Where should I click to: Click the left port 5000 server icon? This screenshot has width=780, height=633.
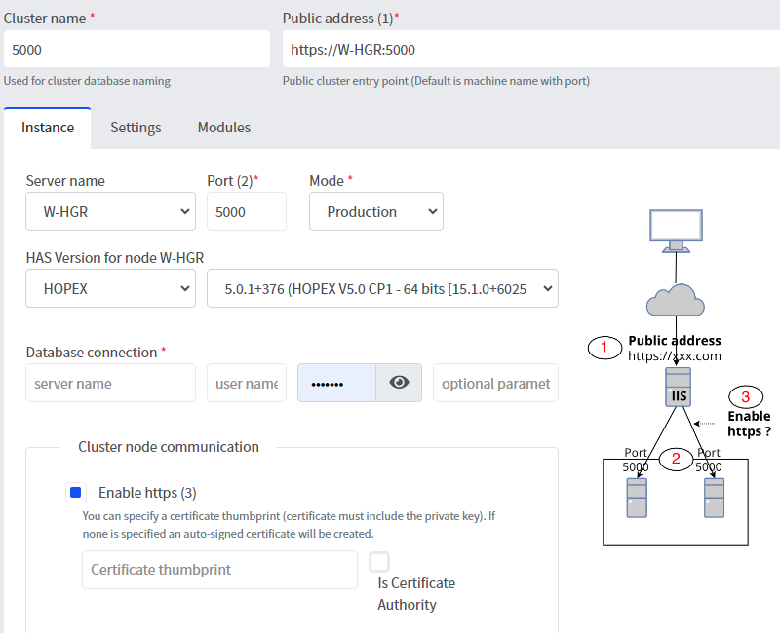[x=638, y=498]
